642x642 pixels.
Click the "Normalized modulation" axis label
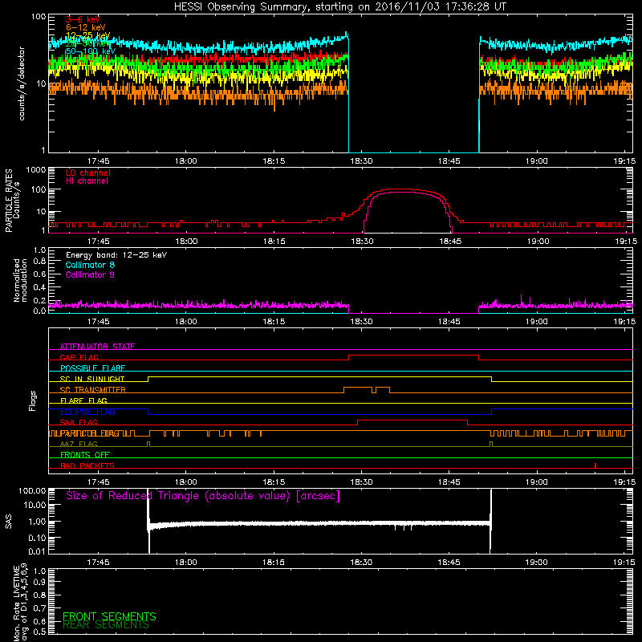click(20, 280)
